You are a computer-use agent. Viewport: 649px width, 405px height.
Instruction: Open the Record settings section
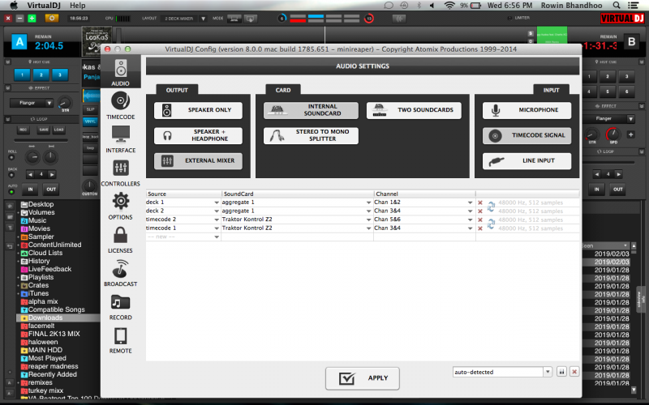click(x=120, y=307)
